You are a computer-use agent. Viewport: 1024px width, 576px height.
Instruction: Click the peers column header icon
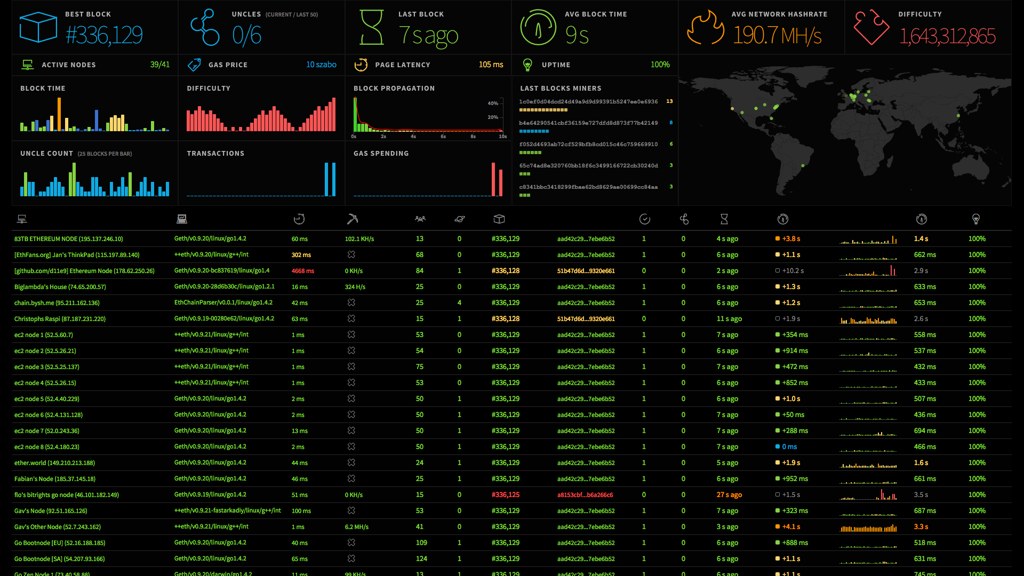coord(420,219)
